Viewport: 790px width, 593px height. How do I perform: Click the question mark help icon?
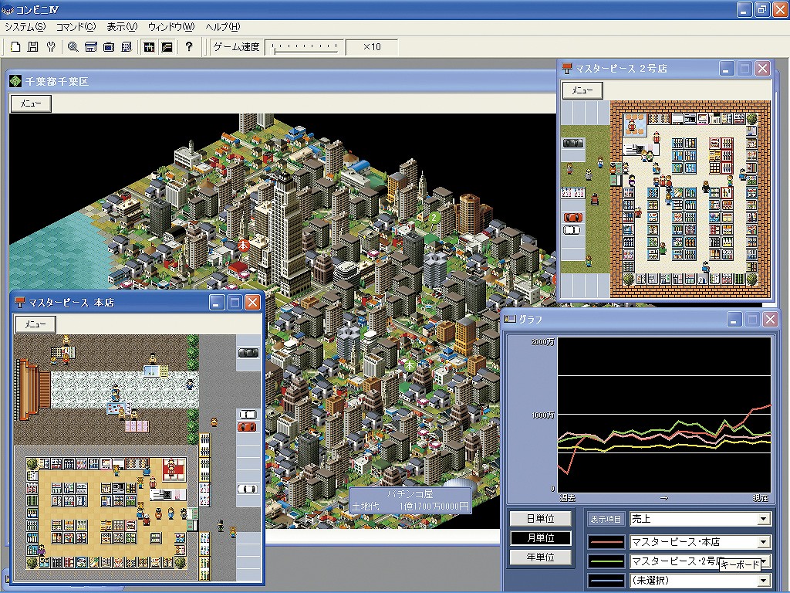point(189,47)
